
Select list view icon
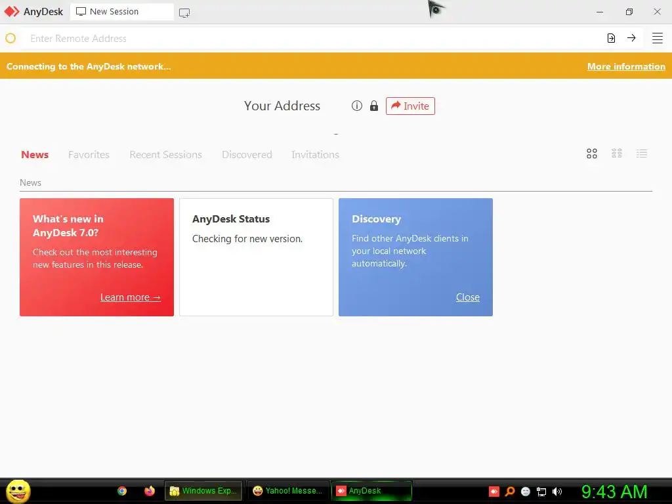(642, 154)
